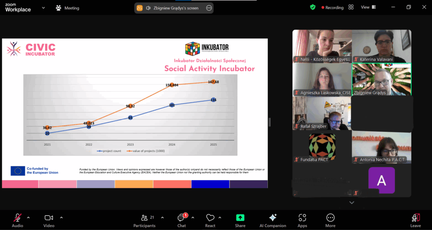This screenshot has width=432, height=230.
Task: Select the Meeting tab in the top bar
Action: pos(67,8)
